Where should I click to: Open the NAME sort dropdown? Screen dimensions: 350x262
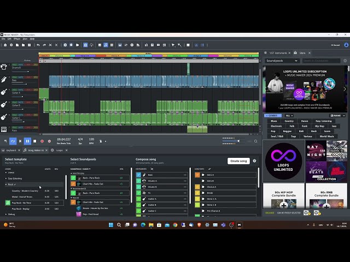(337, 116)
